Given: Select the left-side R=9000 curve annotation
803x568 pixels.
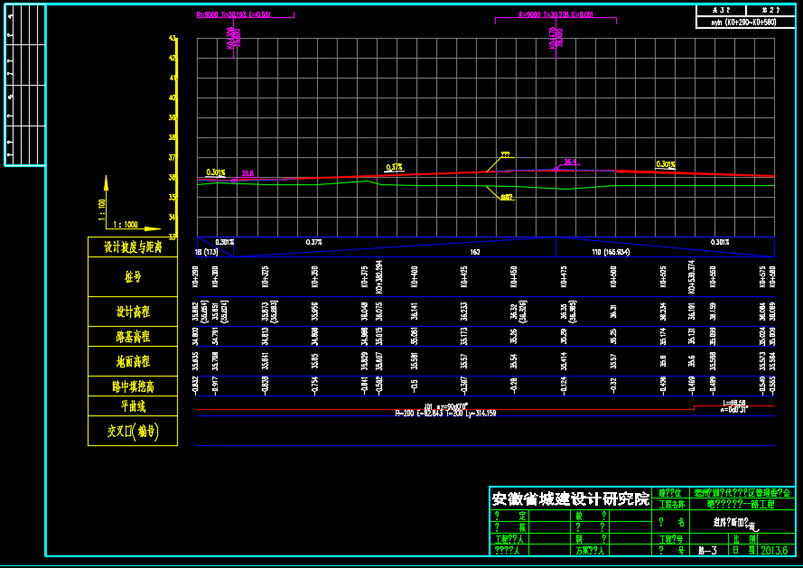Looking at the screenshot, I should (233, 15).
